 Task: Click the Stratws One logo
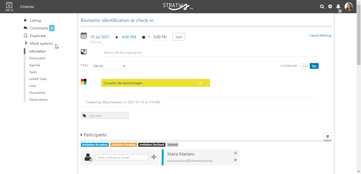click(179, 6)
